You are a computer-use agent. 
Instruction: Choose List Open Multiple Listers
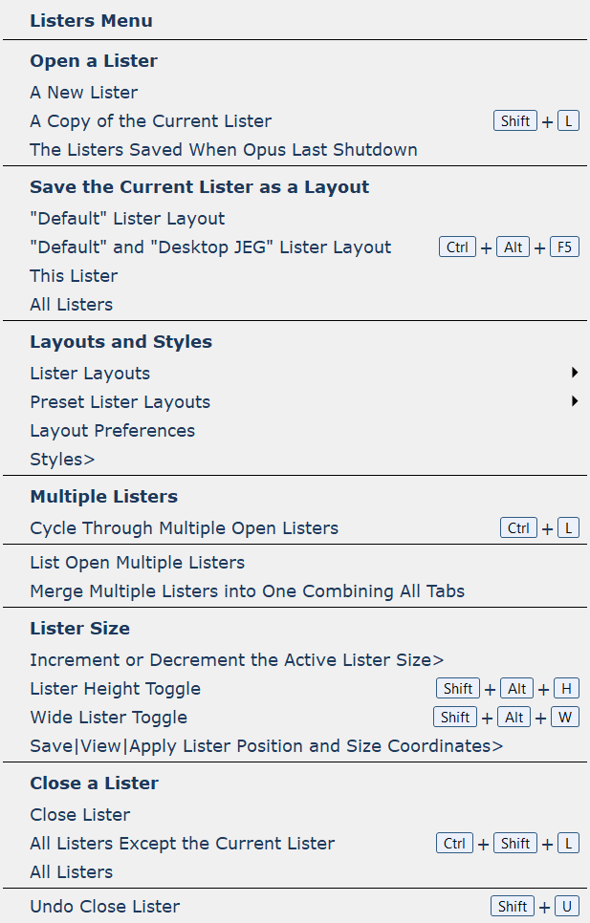137,563
